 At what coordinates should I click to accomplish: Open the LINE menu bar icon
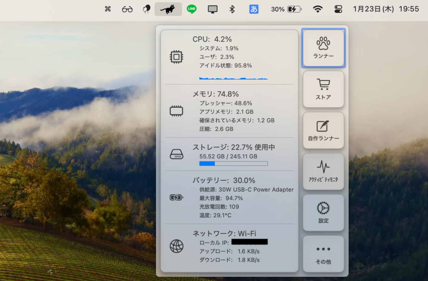(192, 9)
